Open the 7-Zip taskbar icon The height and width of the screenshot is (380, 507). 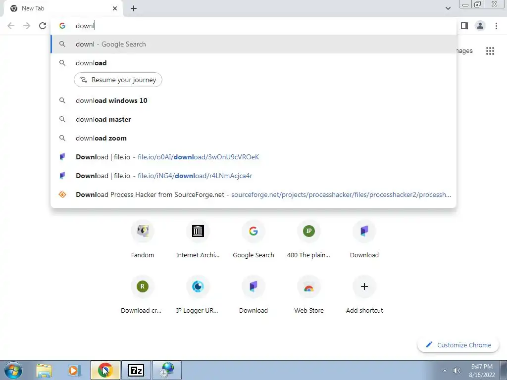(136, 370)
